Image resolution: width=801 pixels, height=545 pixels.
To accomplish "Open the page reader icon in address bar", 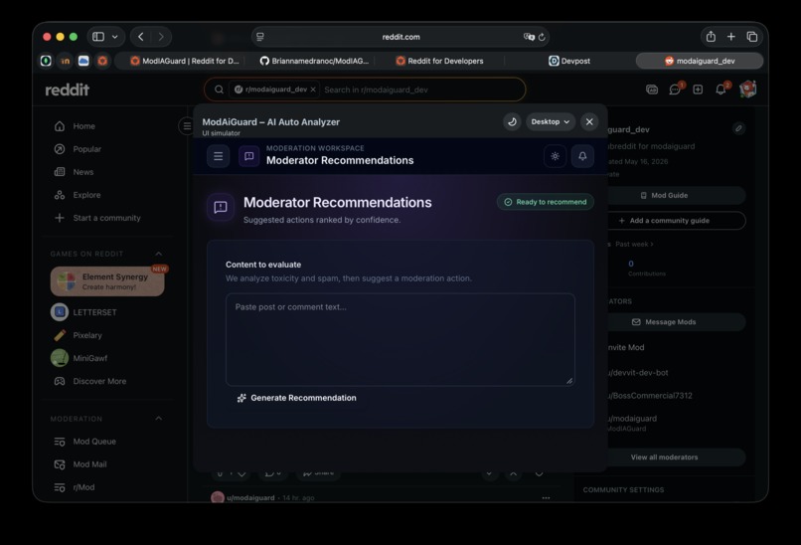I will pyautogui.click(x=260, y=37).
